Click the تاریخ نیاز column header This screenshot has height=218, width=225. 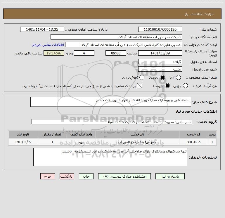(23, 134)
